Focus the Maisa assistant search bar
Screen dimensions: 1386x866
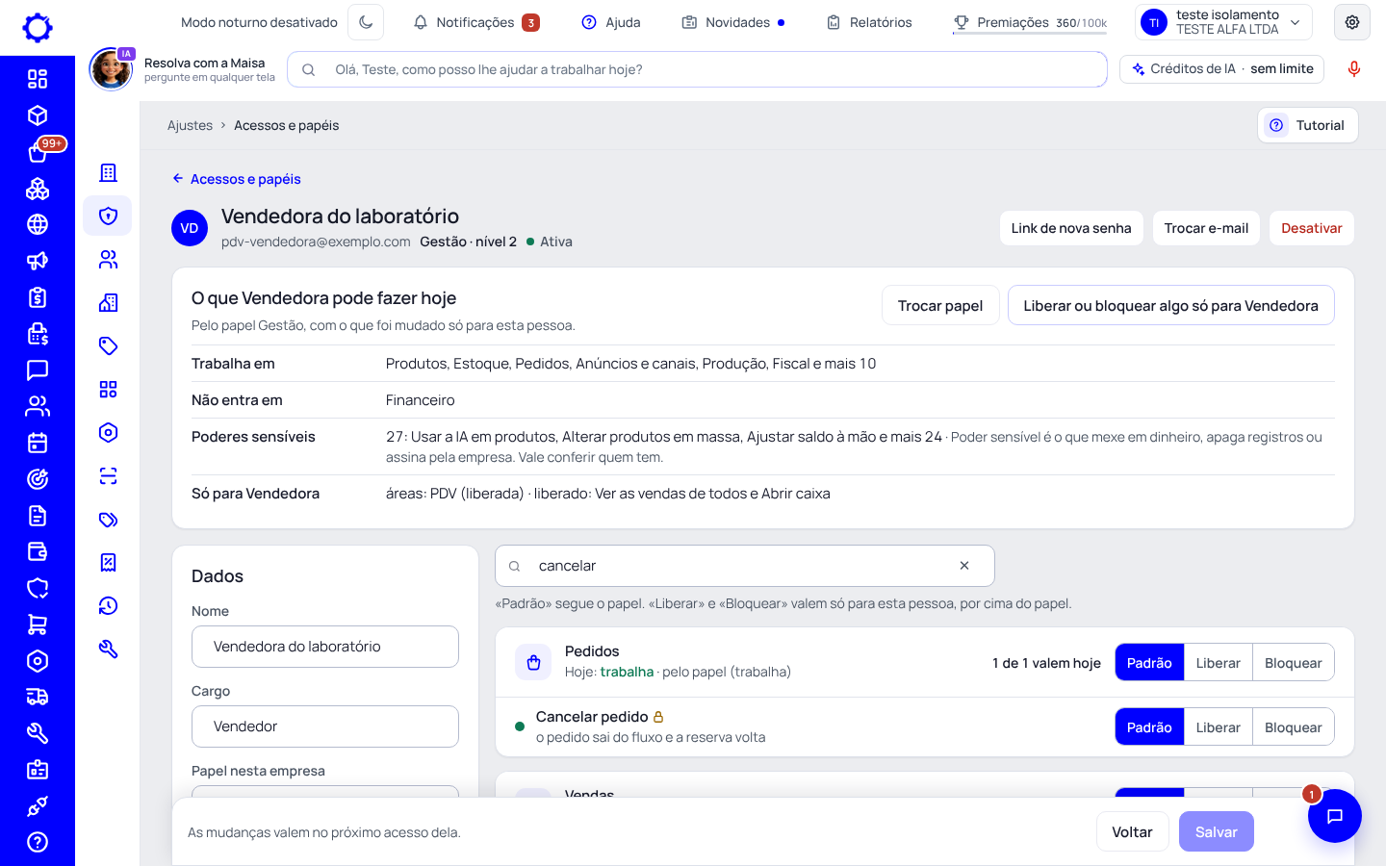pos(697,69)
